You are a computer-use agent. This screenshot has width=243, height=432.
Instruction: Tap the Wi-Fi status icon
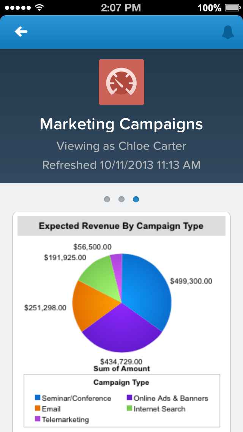(x=39, y=7)
